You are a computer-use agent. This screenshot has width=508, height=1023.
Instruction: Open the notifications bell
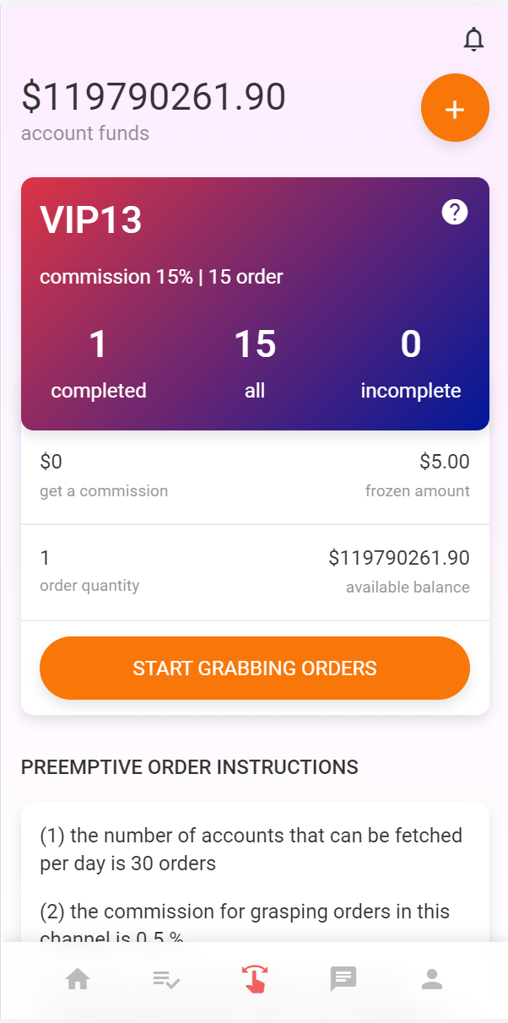474,39
